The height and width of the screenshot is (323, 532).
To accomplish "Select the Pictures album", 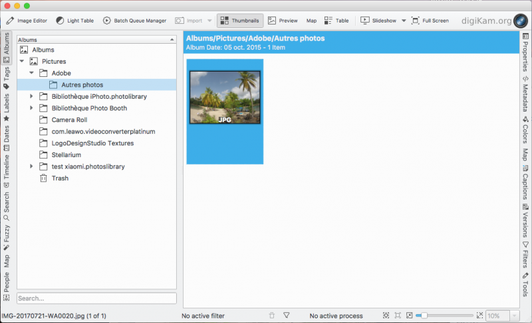I will coord(54,61).
